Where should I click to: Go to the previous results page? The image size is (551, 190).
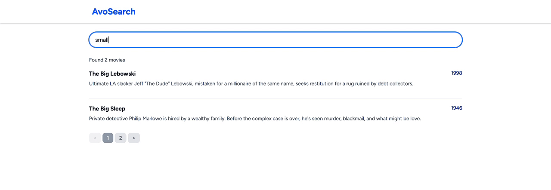coord(95,138)
